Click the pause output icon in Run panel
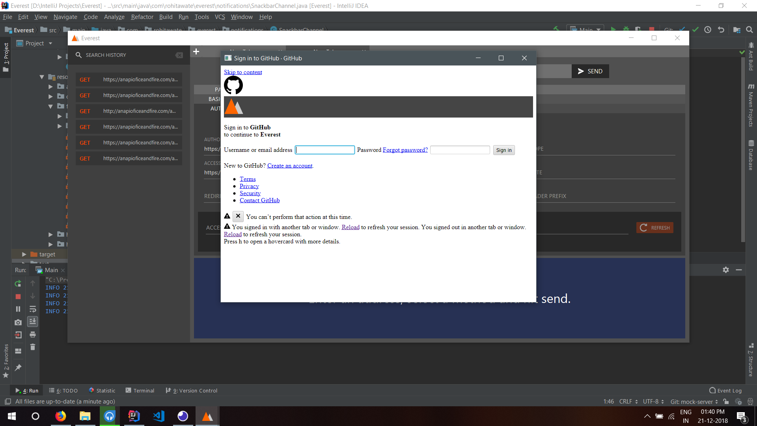This screenshot has width=757, height=426. point(18,309)
